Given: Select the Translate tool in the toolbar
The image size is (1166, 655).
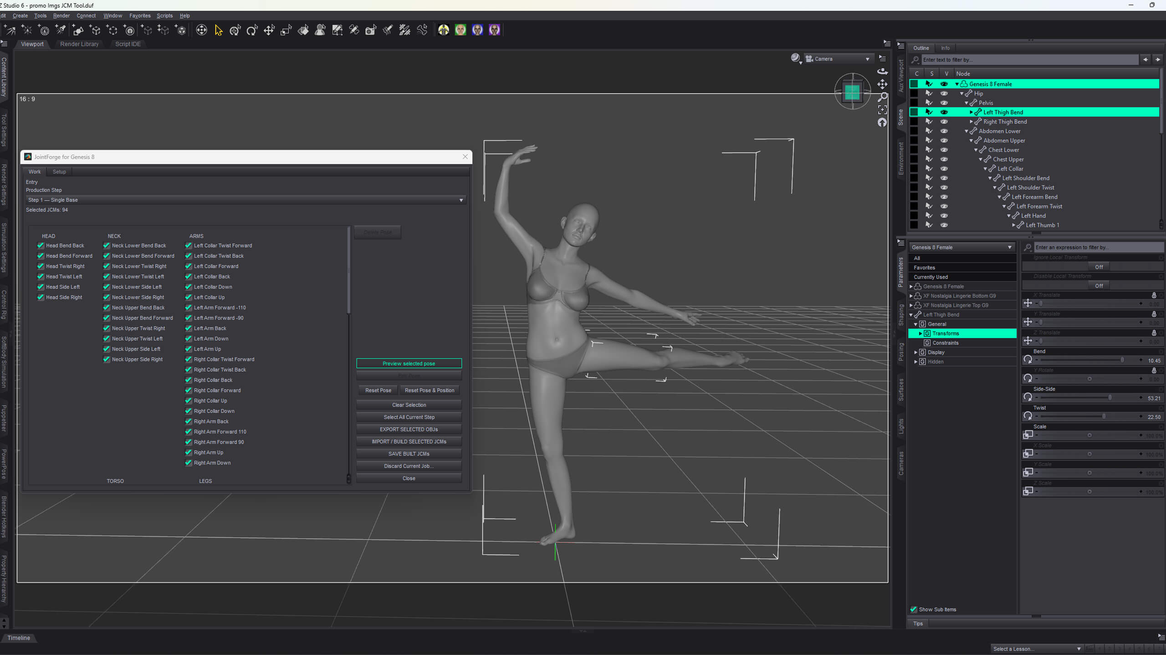Looking at the screenshot, I should 269,30.
